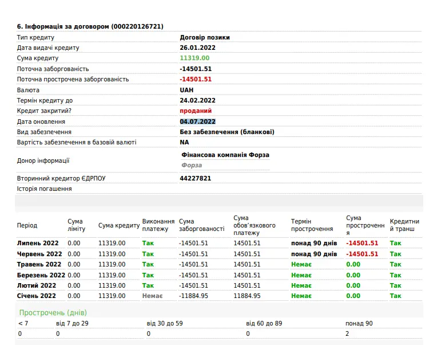Select the 'Липень 2022' period row
The height and width of the screenshot is (345, 437).
pos(38,243)
